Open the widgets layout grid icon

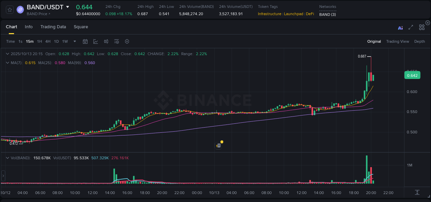[x=422, y=27]
